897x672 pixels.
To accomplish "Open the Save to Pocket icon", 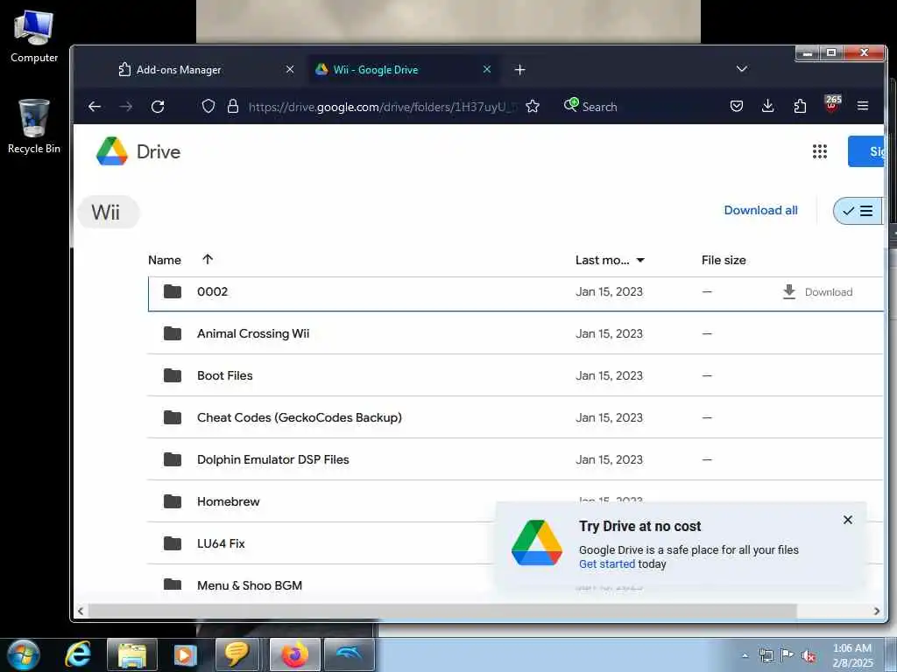I will 736,106.
